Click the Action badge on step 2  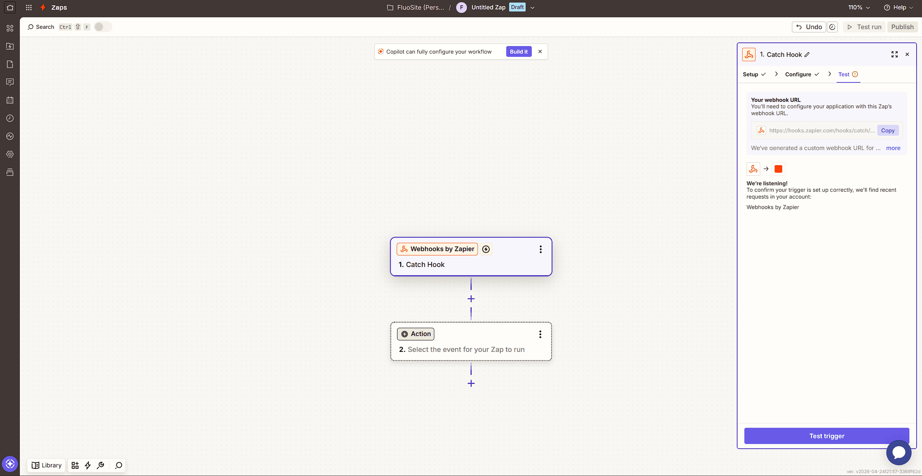coord(415,334)
